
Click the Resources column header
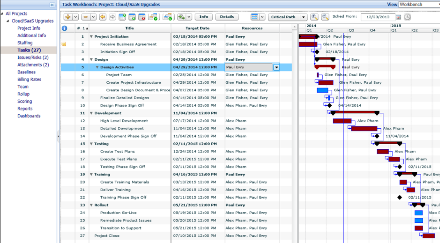tap(252, 28)
